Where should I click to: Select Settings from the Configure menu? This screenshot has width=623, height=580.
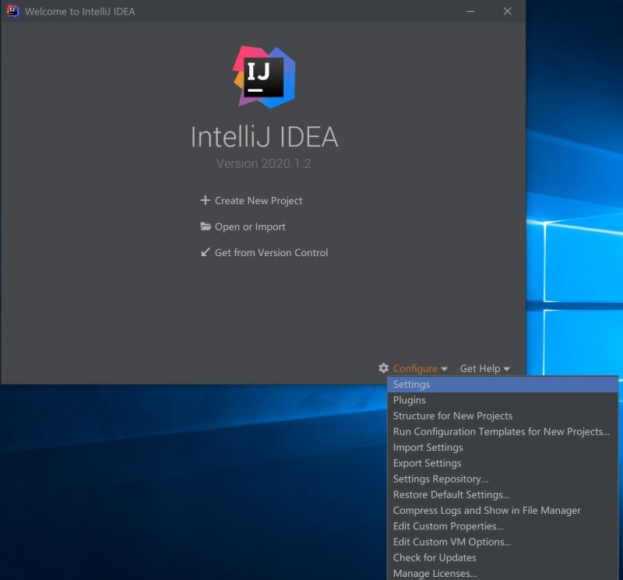point(411,385)
